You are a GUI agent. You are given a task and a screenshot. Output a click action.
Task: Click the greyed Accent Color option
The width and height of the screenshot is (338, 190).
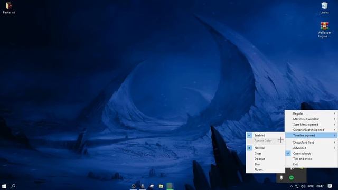click(x=265, y=141)
